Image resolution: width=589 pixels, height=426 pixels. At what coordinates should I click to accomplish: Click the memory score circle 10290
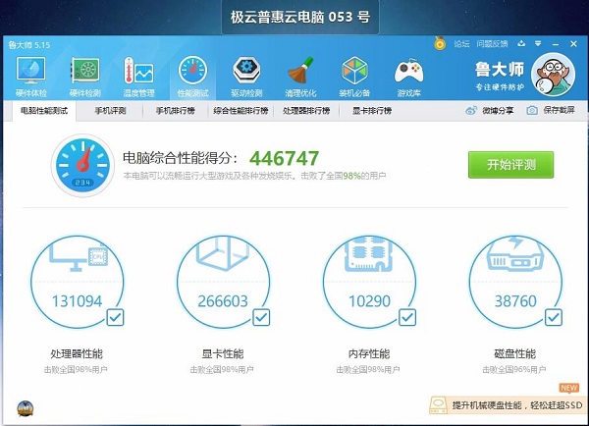click(369, 282)
